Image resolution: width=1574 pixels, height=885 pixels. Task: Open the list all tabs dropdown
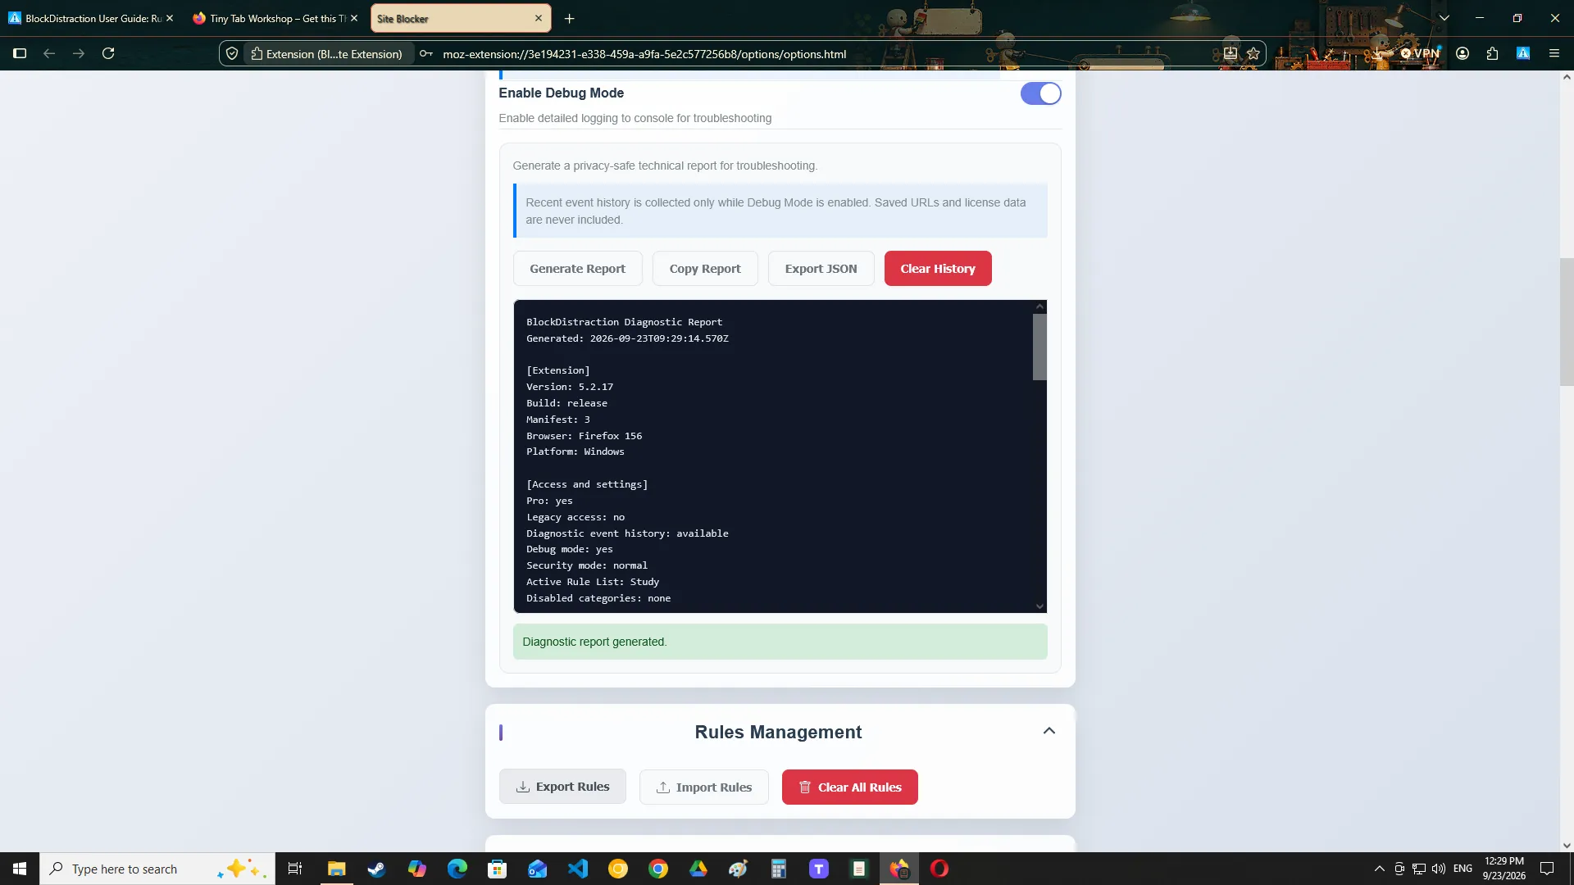tap(1444, 18)
